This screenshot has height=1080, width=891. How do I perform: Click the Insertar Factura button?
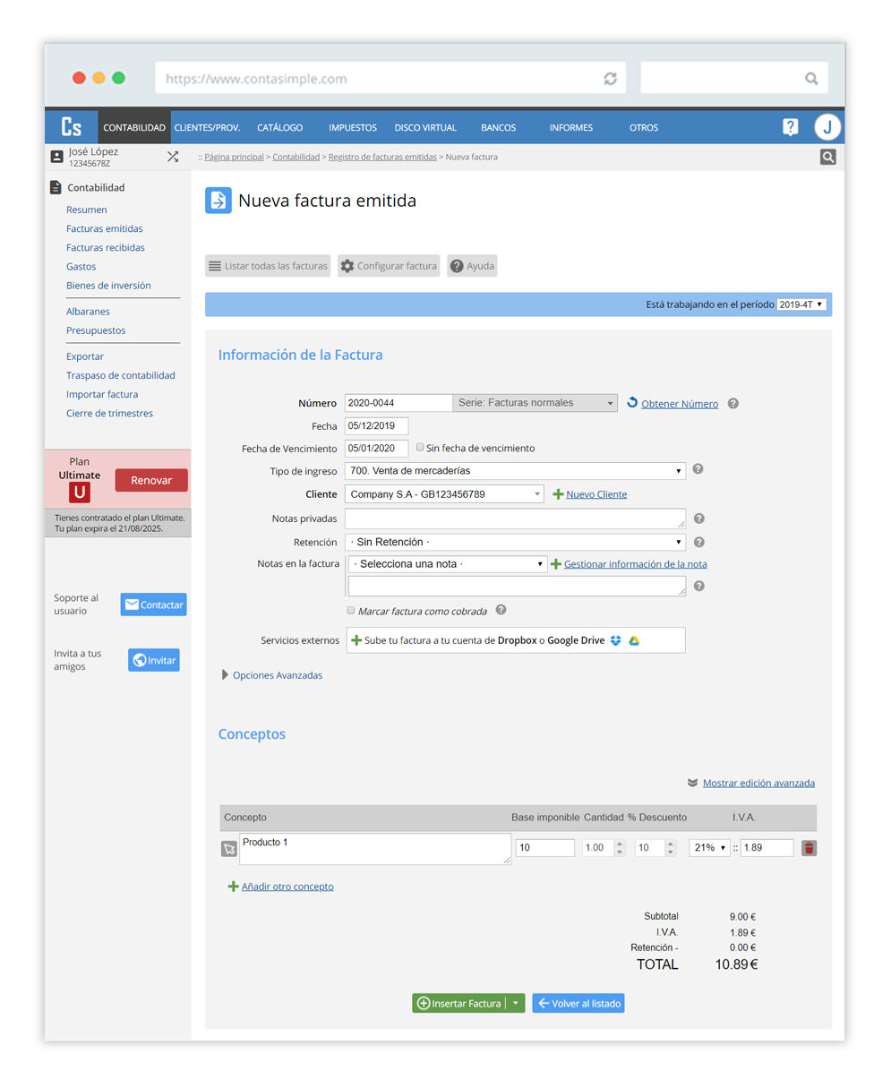459,1003
